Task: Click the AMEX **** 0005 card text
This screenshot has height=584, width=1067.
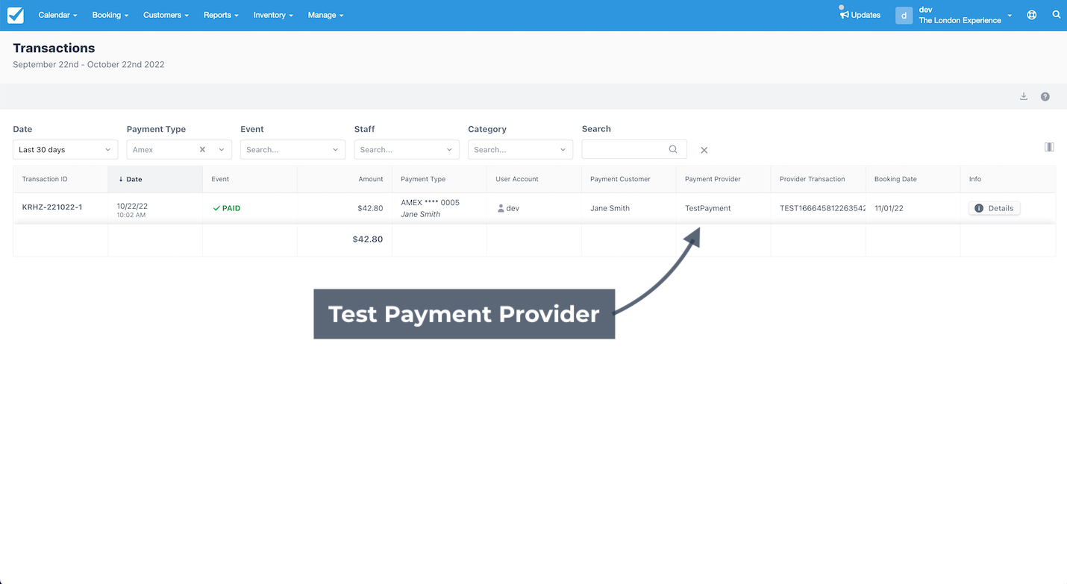Action: (x=431, y=202)
